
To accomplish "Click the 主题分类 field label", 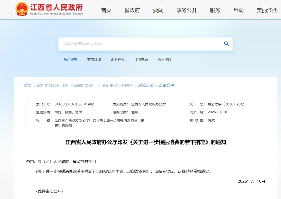I will point(44,112).
